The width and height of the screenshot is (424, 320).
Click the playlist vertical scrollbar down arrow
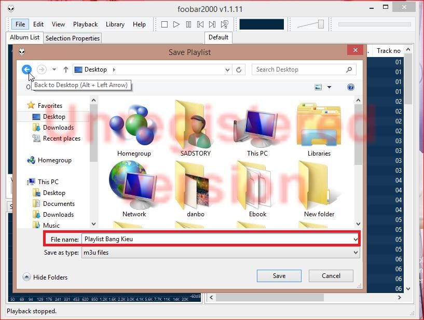pyautogui.click(x=408, y=289)
